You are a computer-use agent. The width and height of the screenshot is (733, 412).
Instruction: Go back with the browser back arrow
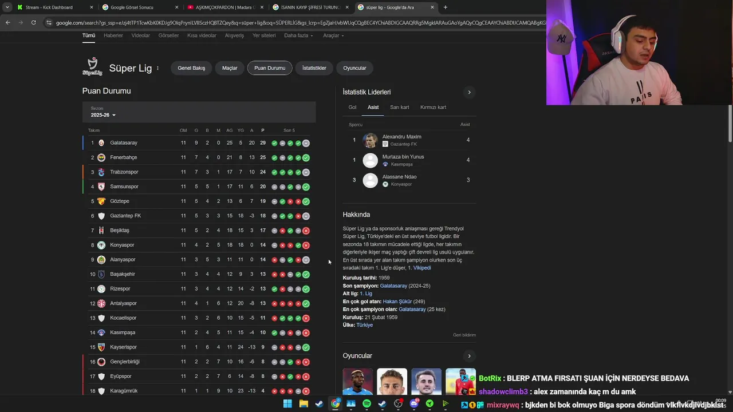[7, 22]
